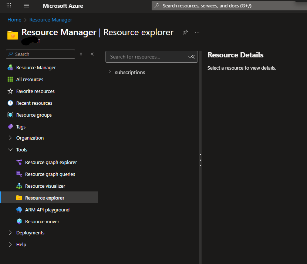Select Resource mover menu item
The height and width of the screenshot is (264, 307).
tap(42, 222)
